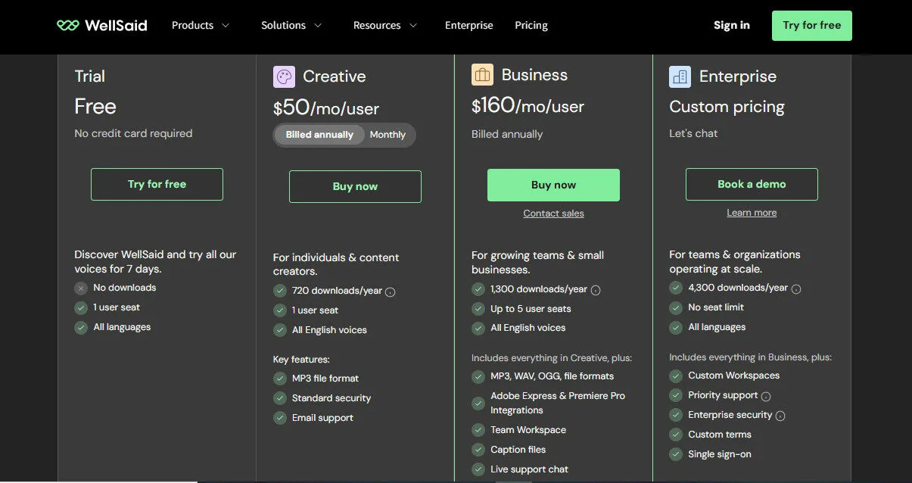Click "Includes everything in Business, plus:" text
This screenshot has height=483, width=912.
coord(750,357)
